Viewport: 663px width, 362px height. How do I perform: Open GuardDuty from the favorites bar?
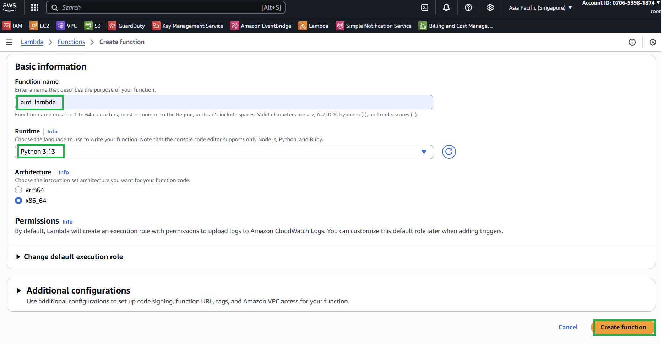[126, 26]
